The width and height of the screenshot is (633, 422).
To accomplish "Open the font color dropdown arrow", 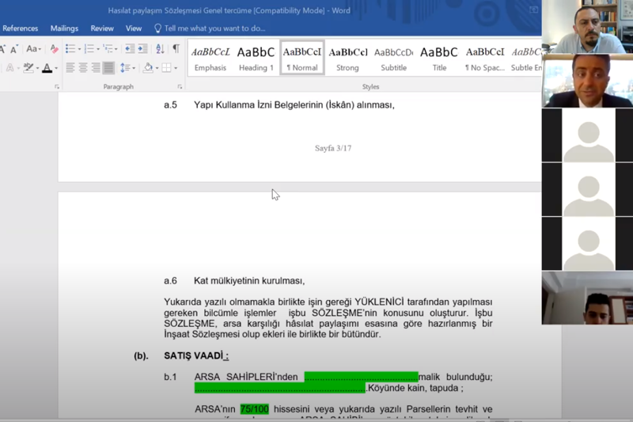I will [x=56, y=68].
